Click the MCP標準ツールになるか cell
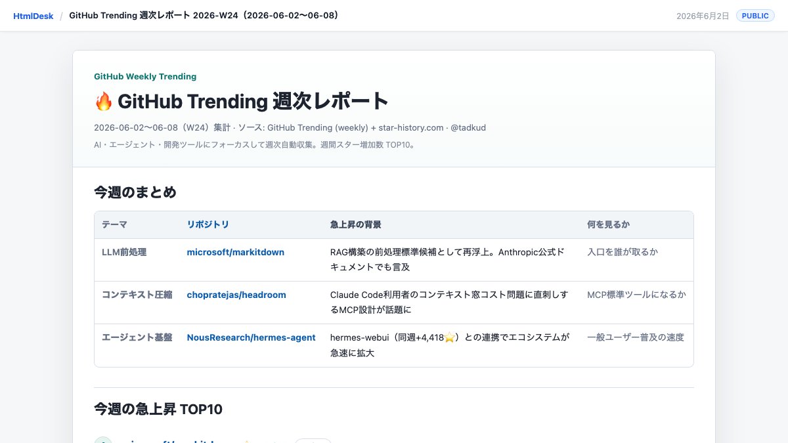The image size is (788, 443). [636, 295]
